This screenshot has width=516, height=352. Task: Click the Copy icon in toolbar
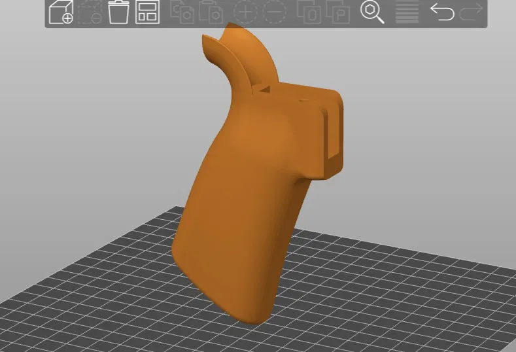(182, 12)
